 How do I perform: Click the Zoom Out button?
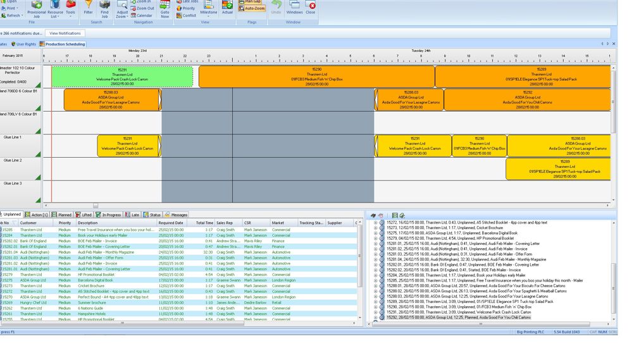[142, 8]
